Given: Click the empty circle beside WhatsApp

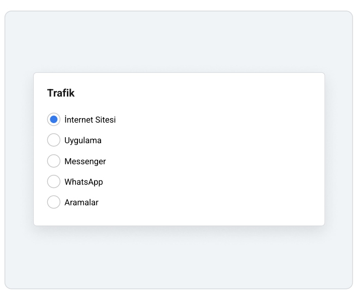Looking at the screenshot, I should coord(54,181).
